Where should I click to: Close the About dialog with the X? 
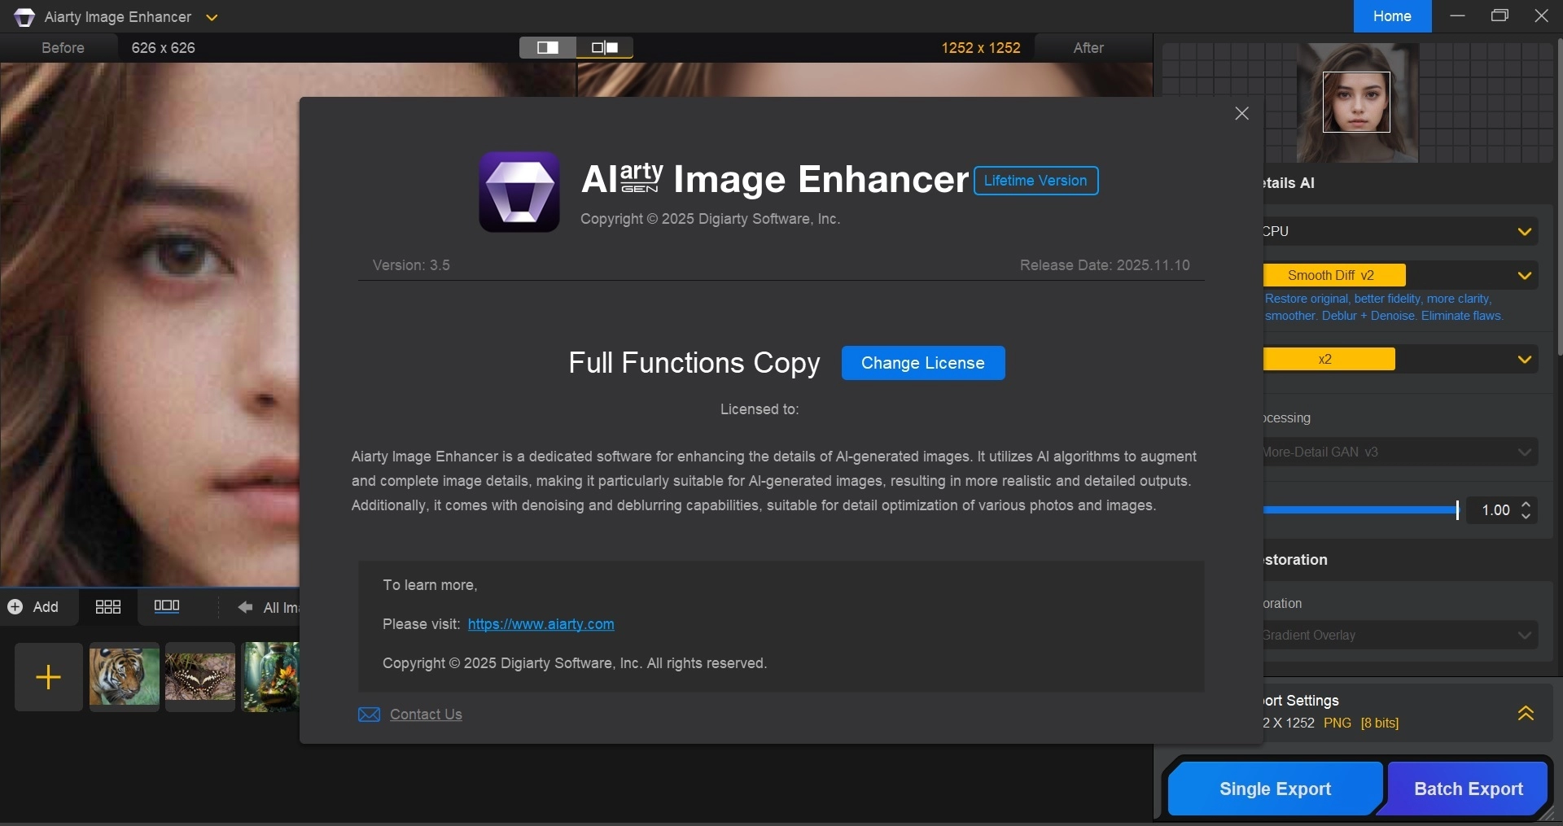pyautogui.click(x=1241, y=114)
